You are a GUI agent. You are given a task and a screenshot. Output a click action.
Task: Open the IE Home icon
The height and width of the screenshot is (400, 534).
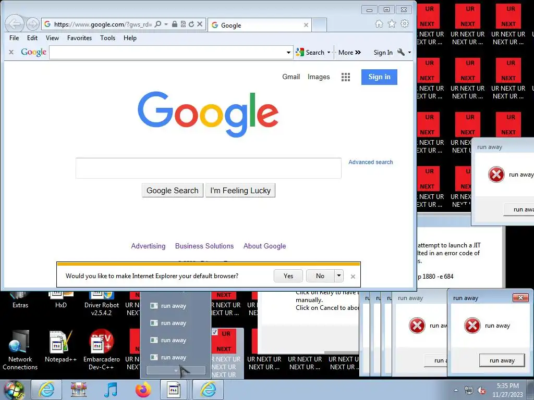379,24
